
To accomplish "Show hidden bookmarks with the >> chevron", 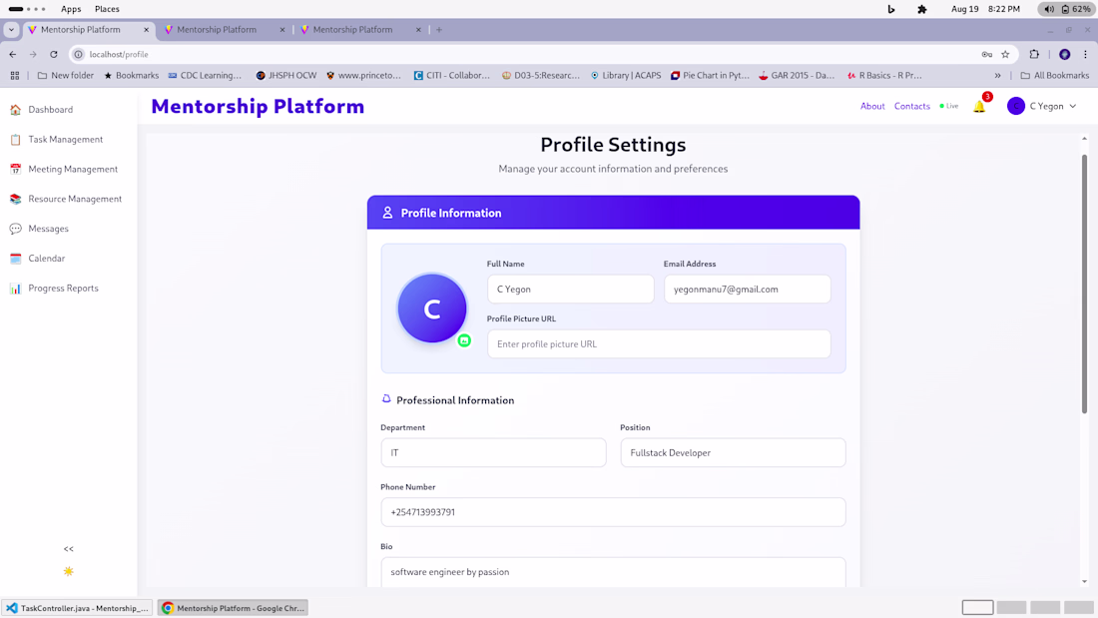I will [997, 75].
